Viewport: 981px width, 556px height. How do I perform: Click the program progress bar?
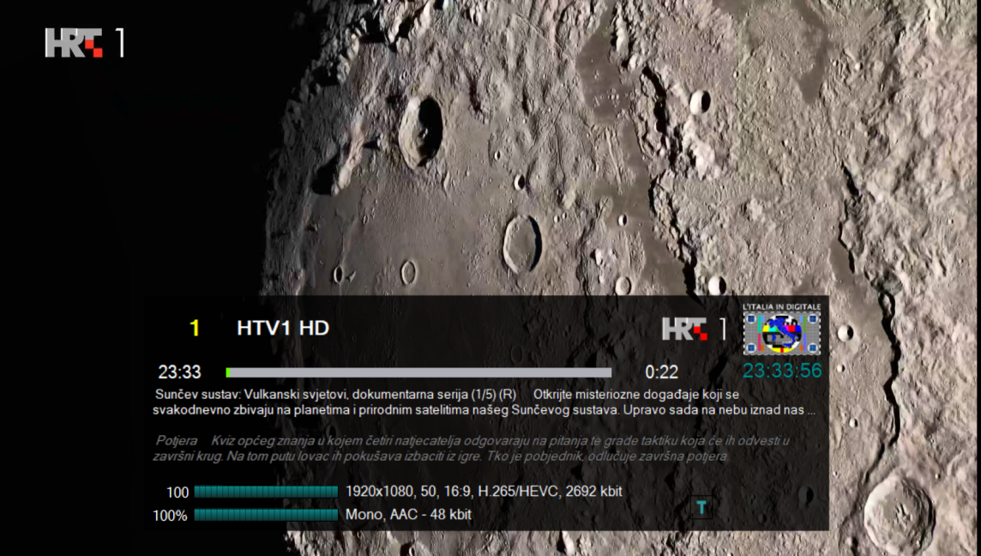(418, 372)
